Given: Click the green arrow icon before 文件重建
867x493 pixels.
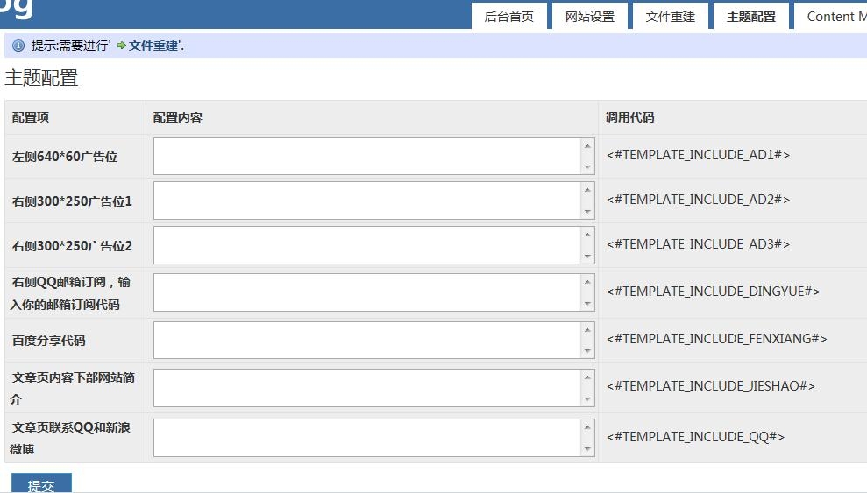Looking at the screenshot, I should pyautogui.click(x=122, y=46).
